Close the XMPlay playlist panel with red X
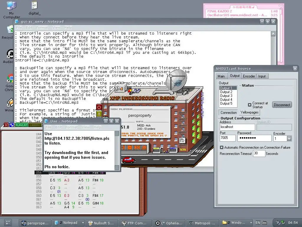The height and width of the screenshot is (227, 302). [x=6, y=125]
